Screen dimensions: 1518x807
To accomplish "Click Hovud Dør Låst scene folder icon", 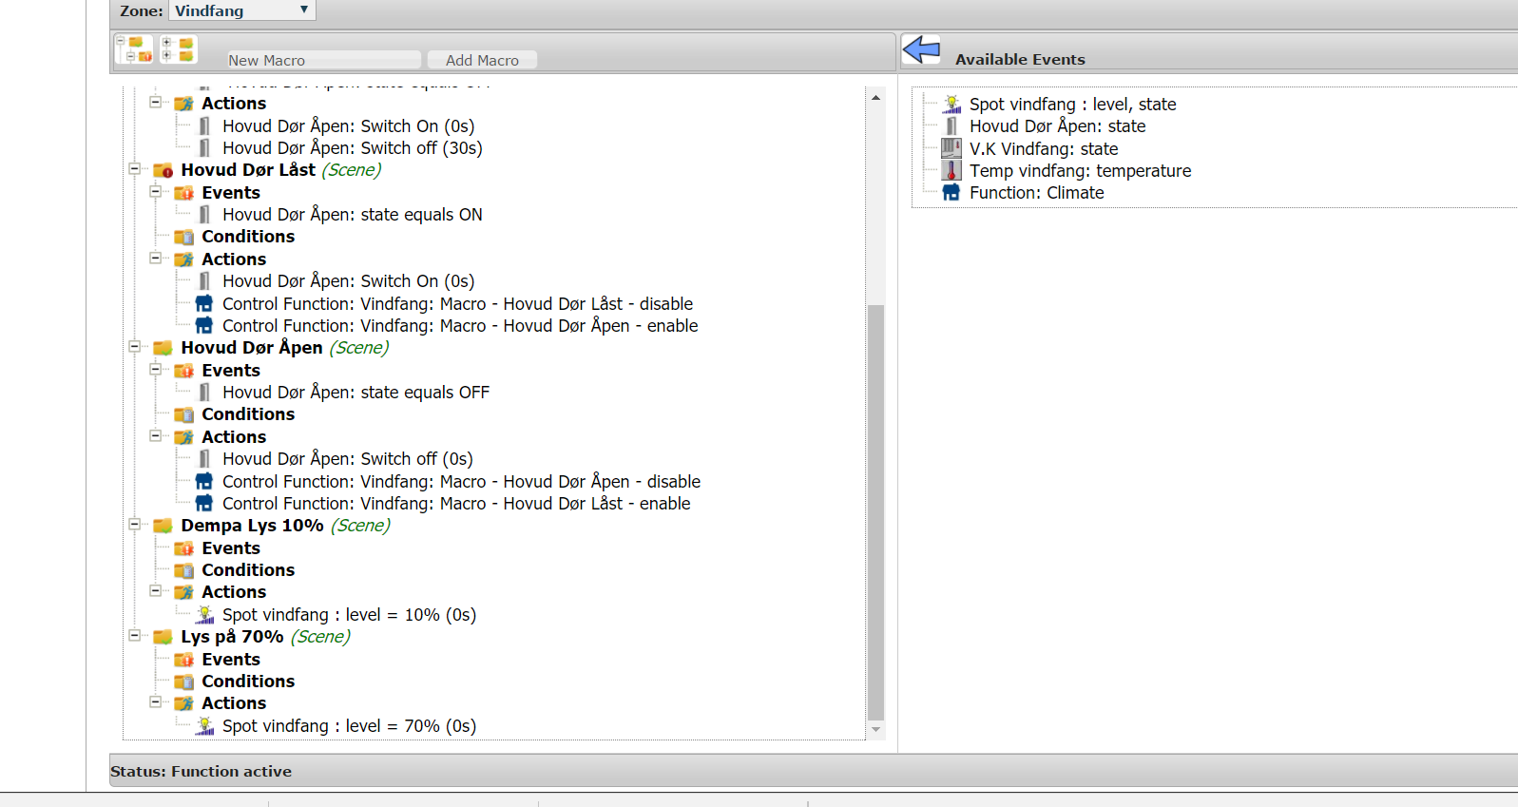I will [x=163, y=170].
